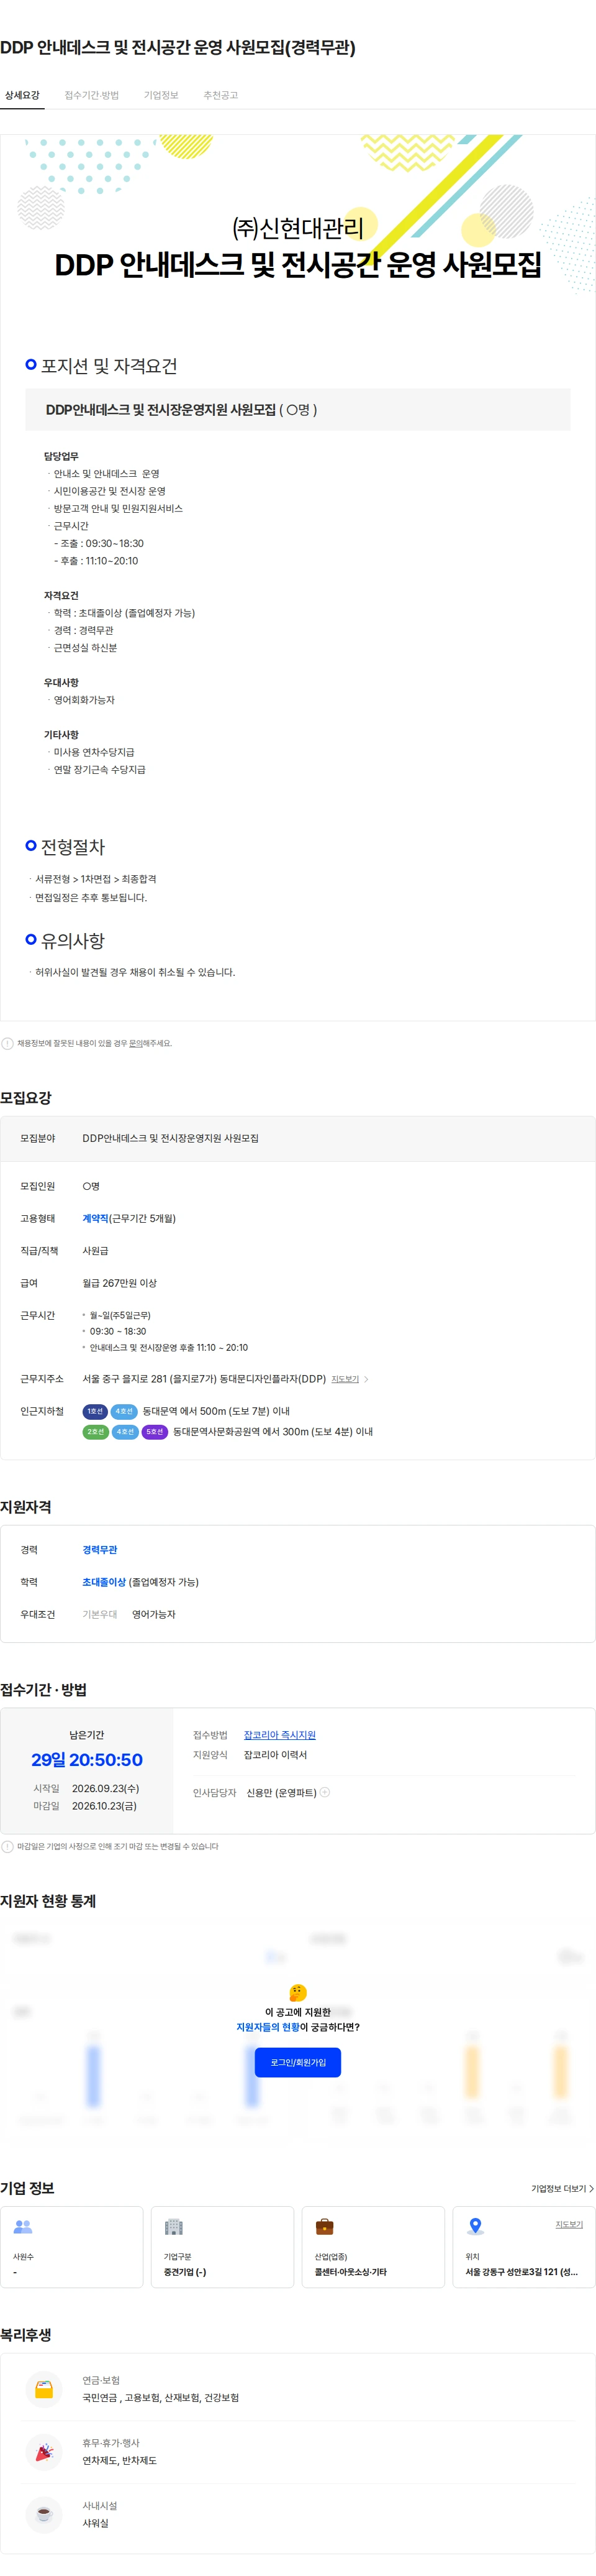Click the 샤워실 facility text
Image resolution: width=596 pixels, height=2576 pixels.
click(x=95, y=2523)
